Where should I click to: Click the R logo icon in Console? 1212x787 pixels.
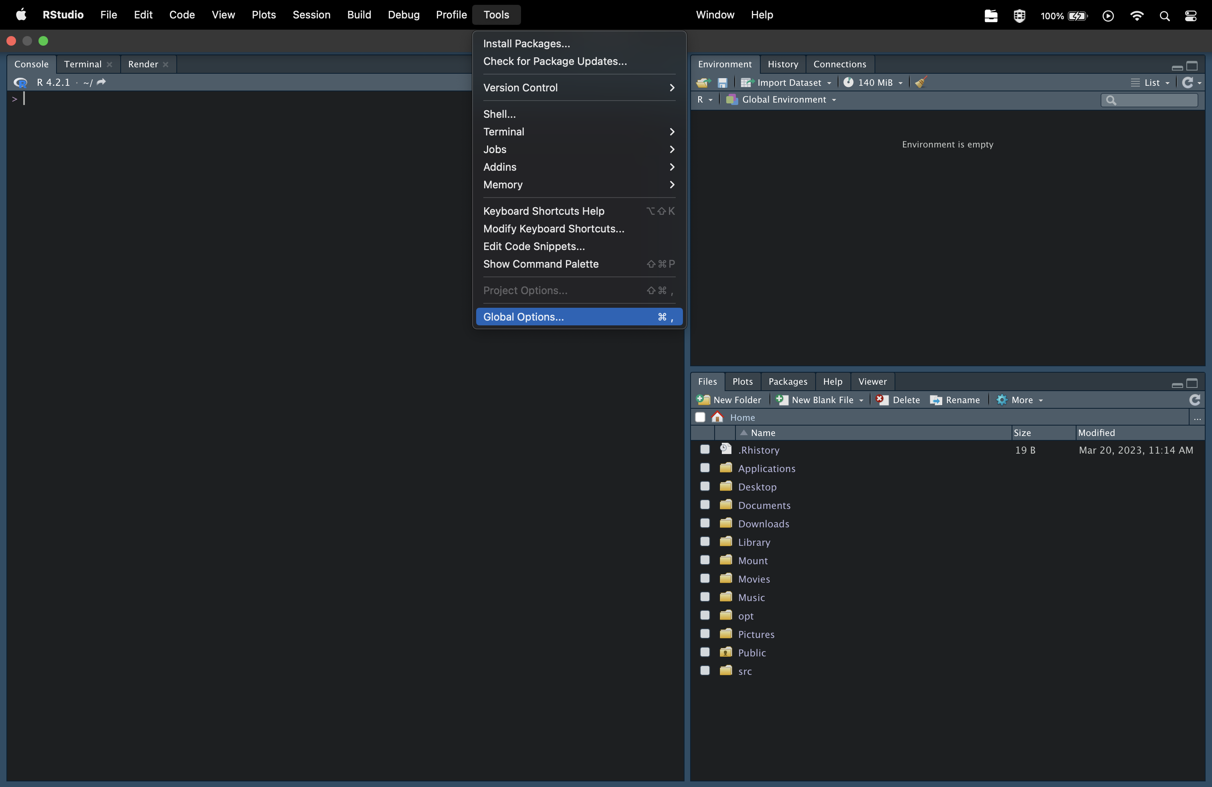pyautogui.click(x=20, y=83)
